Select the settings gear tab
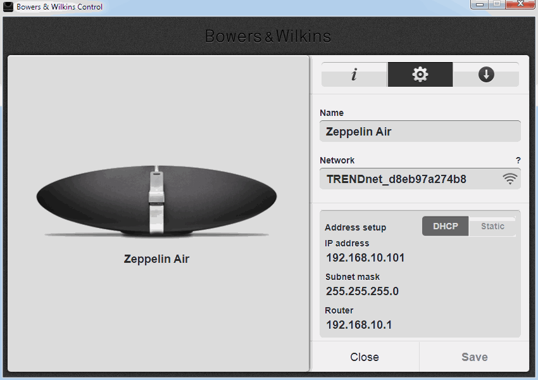The width and height of the screenshot is (538, 380). coord(420,74)
